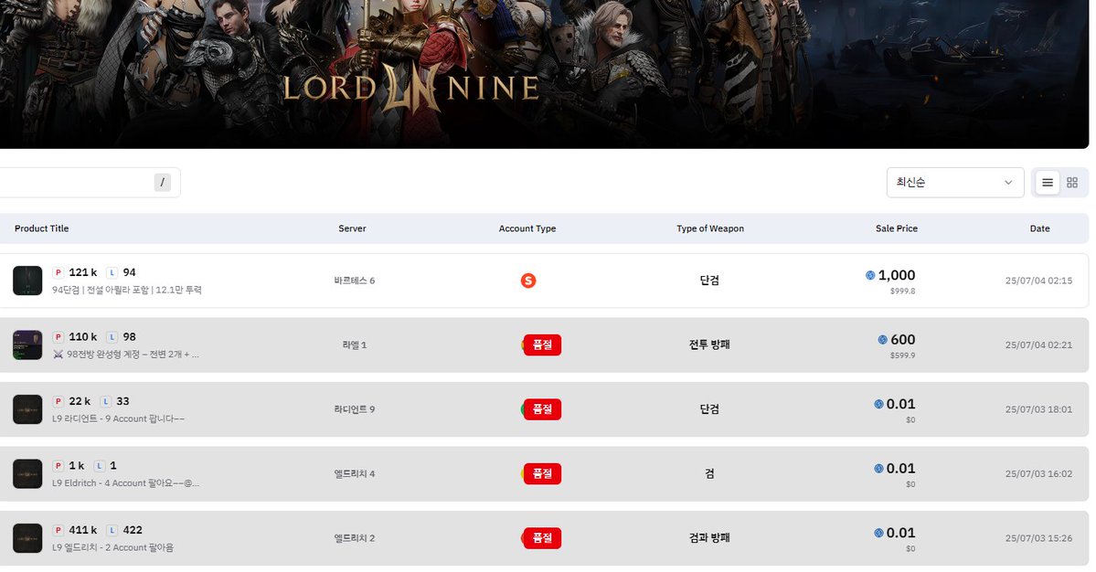Viewport: 1096px width, 572px height.
Task: Click the L level icon in Eldritch-4 row
Action: 100,465
